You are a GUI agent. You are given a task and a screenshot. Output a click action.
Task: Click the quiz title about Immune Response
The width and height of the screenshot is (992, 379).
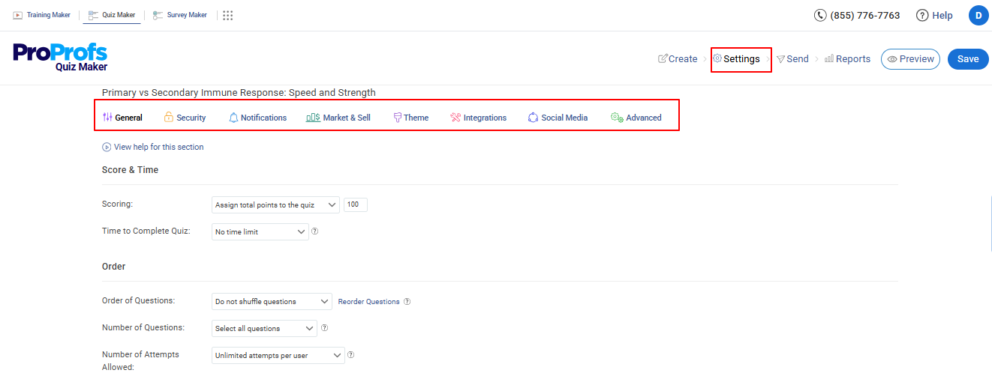point(239,93)
